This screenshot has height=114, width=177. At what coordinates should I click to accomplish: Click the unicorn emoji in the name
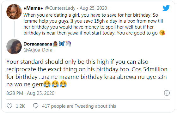(x=68, y=44)
